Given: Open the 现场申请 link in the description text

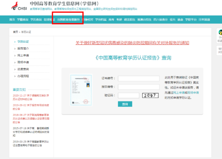Looking at the screenshot, I should tap(193, 93).
